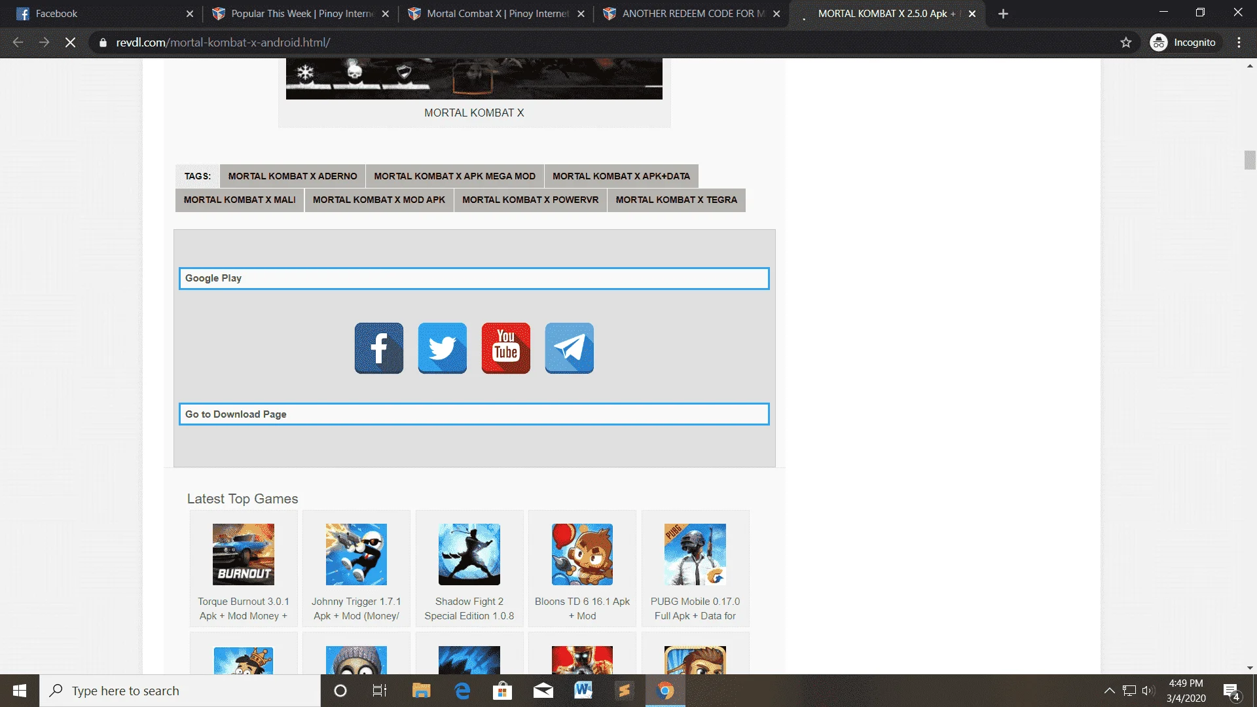Viewport: 1257px width, 707px height.
Task: Open the Action Center notifications
Action: [x=1231, y=691]
